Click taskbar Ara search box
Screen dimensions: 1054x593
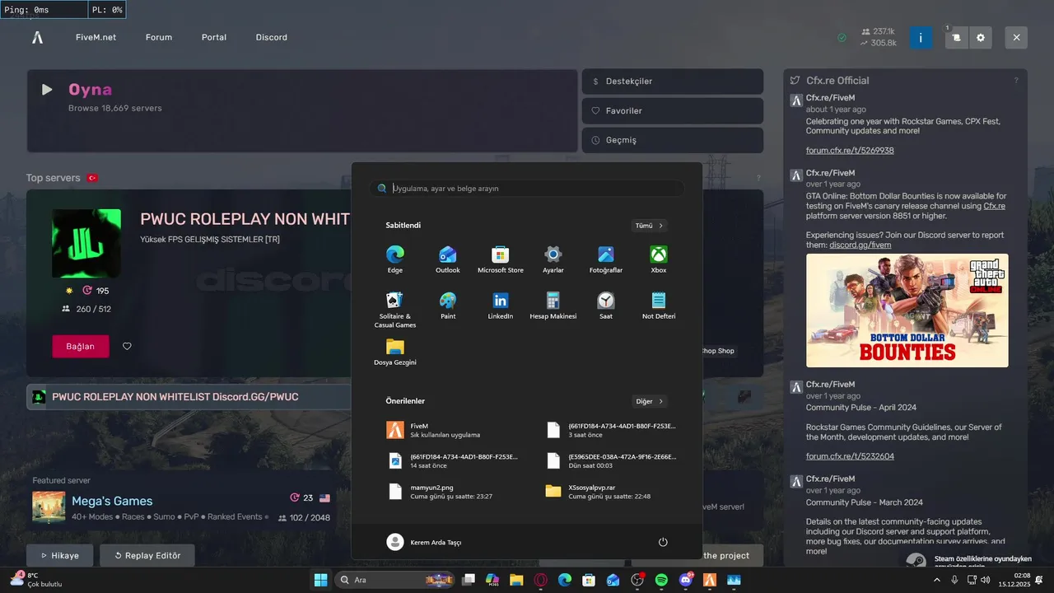tap(395, 580)
